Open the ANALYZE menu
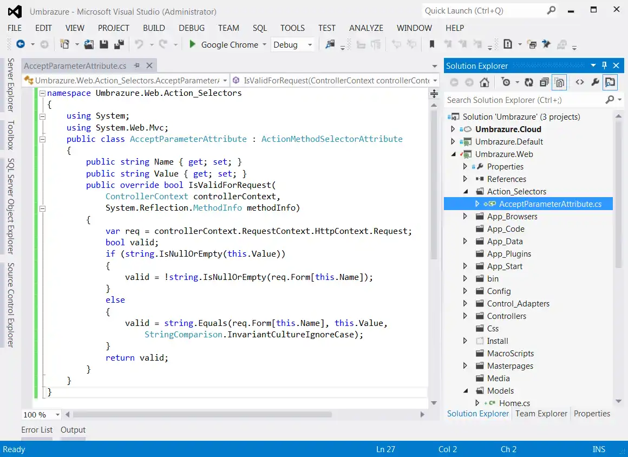Screen dimensions: 628x457 click(366, 28)
